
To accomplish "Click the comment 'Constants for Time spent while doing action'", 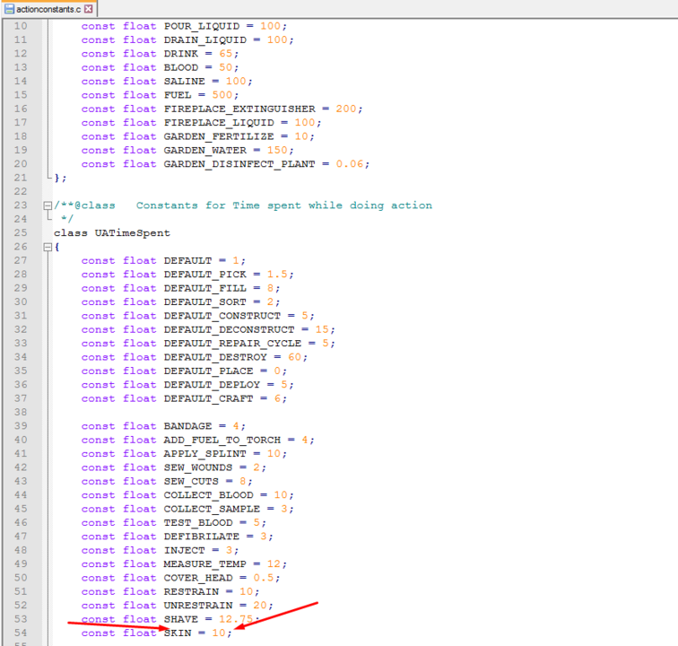I will point(284,205).
